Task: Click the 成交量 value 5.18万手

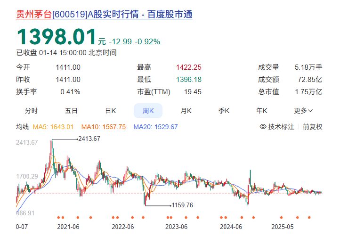Action: [x=308, y=67]
